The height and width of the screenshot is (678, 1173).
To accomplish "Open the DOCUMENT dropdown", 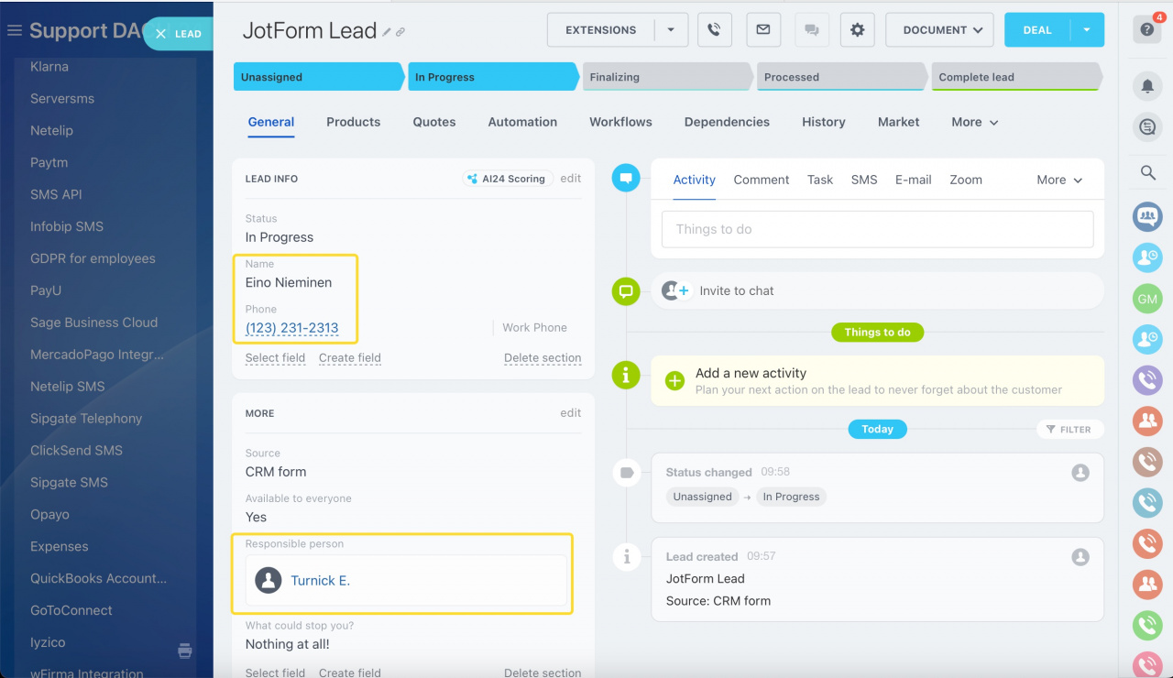I will pyautogui.click(x=939, y=29).
